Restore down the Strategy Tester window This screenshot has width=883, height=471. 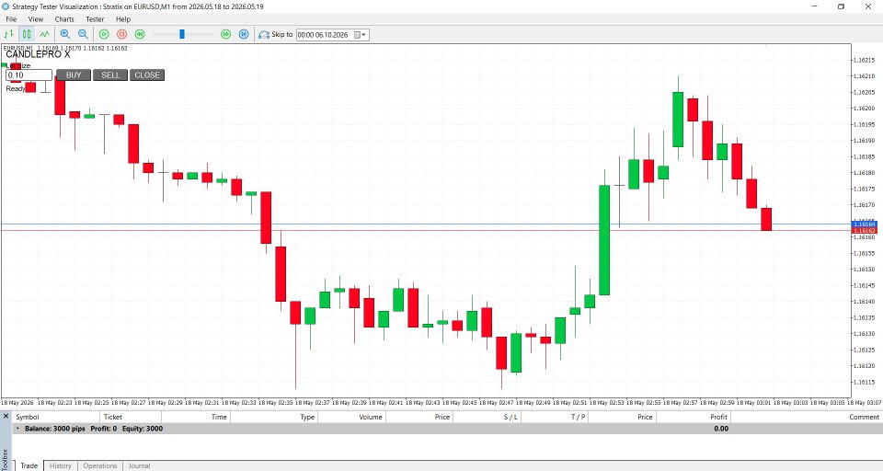[x=841, y=6]
